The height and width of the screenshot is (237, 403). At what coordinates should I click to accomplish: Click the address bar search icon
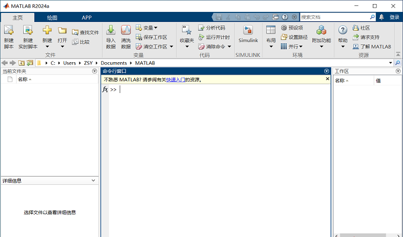[398, 63]
